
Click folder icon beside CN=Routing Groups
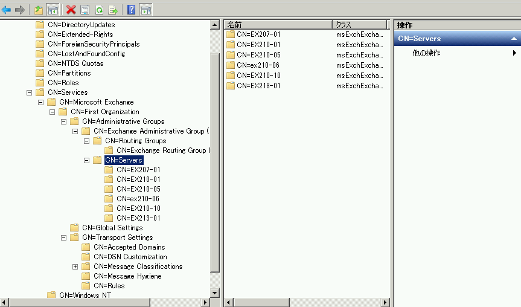[97, 141]
